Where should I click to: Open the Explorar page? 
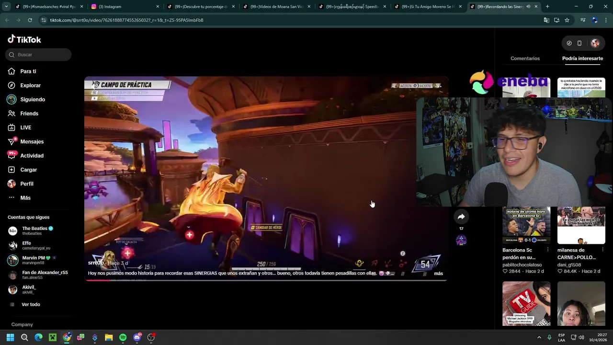pos(30,85)
